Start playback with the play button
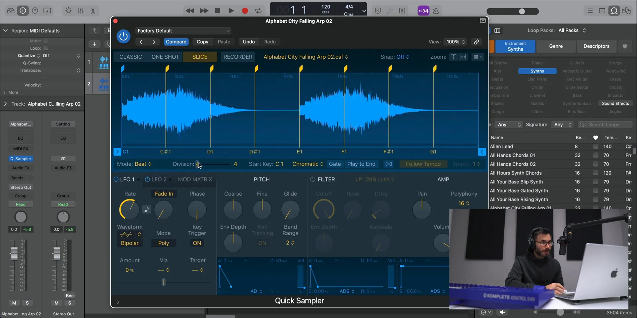Viewport: 637px width, 318px height. [x=231, y=11]
